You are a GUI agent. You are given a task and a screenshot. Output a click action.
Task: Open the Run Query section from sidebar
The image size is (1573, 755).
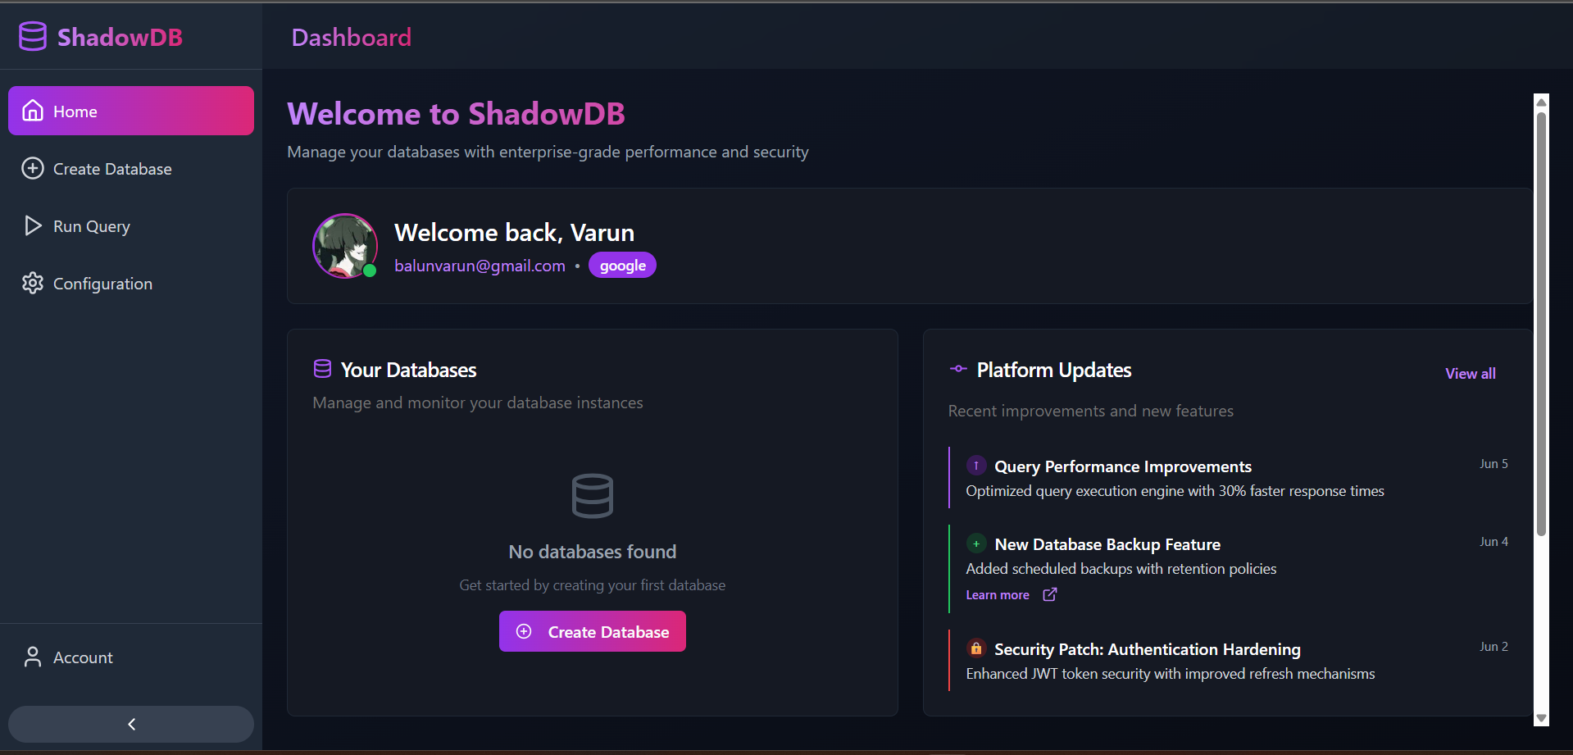pyautogui.click(x=91, y=225)
